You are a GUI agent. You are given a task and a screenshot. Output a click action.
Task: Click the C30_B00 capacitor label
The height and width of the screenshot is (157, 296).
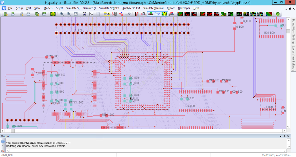coord(134,78)
